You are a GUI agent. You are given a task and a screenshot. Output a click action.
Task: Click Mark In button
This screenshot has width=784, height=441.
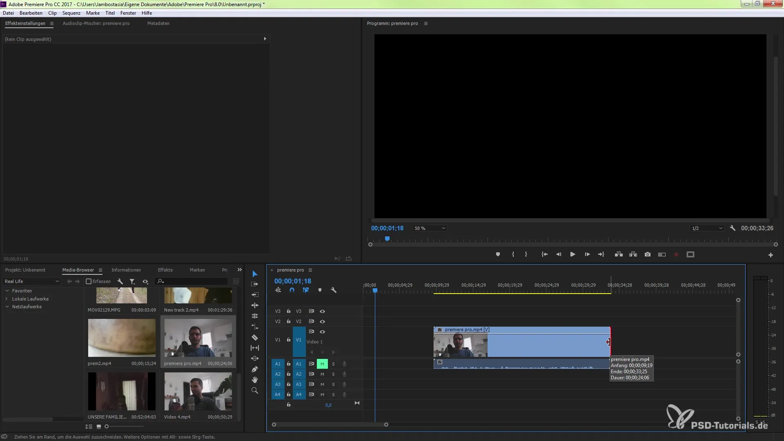pyautogui.click(x=513, y=254)
